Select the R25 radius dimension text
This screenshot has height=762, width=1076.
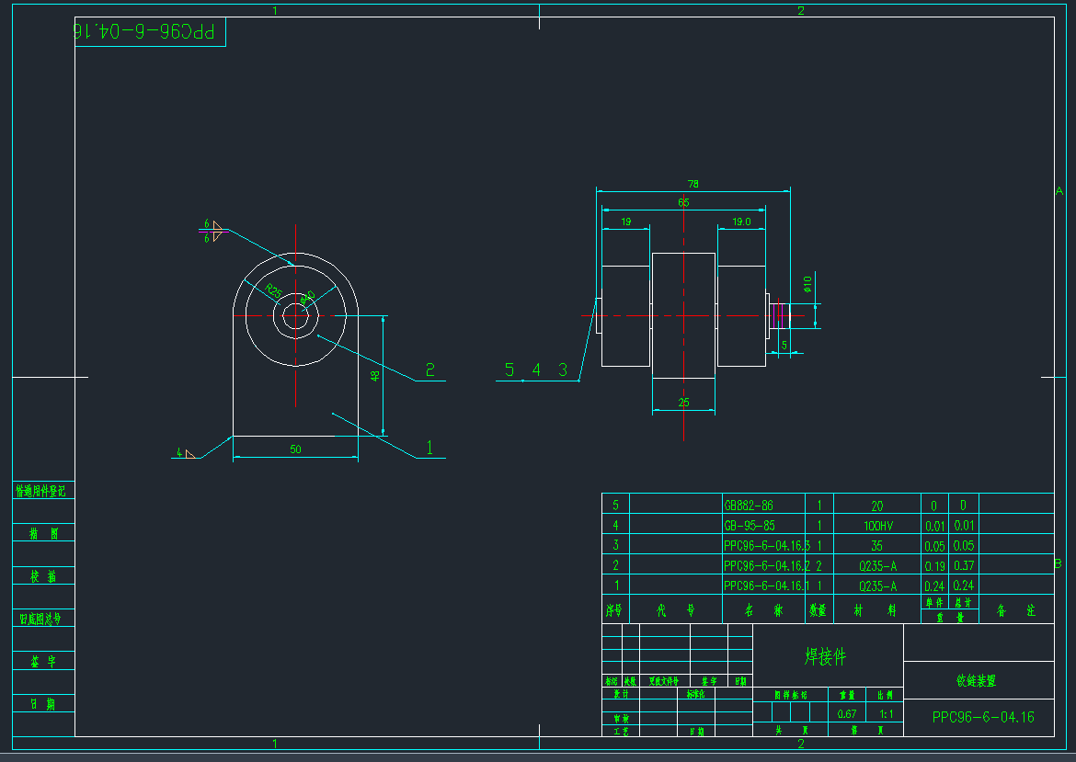274,290
